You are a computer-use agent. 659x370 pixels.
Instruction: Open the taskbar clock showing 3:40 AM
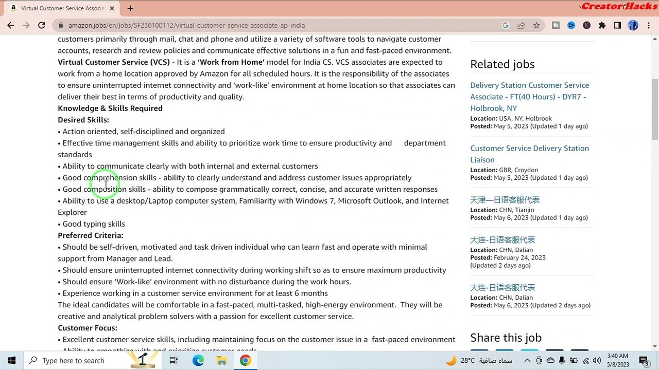coord(618,360)
